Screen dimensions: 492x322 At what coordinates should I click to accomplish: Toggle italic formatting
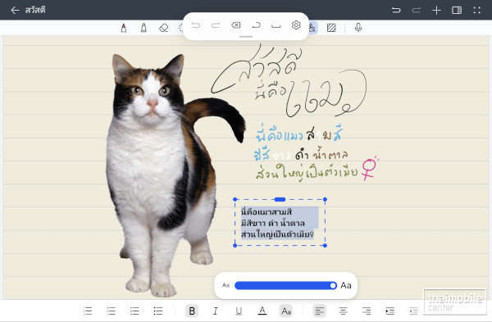click(x=215, y=311)
